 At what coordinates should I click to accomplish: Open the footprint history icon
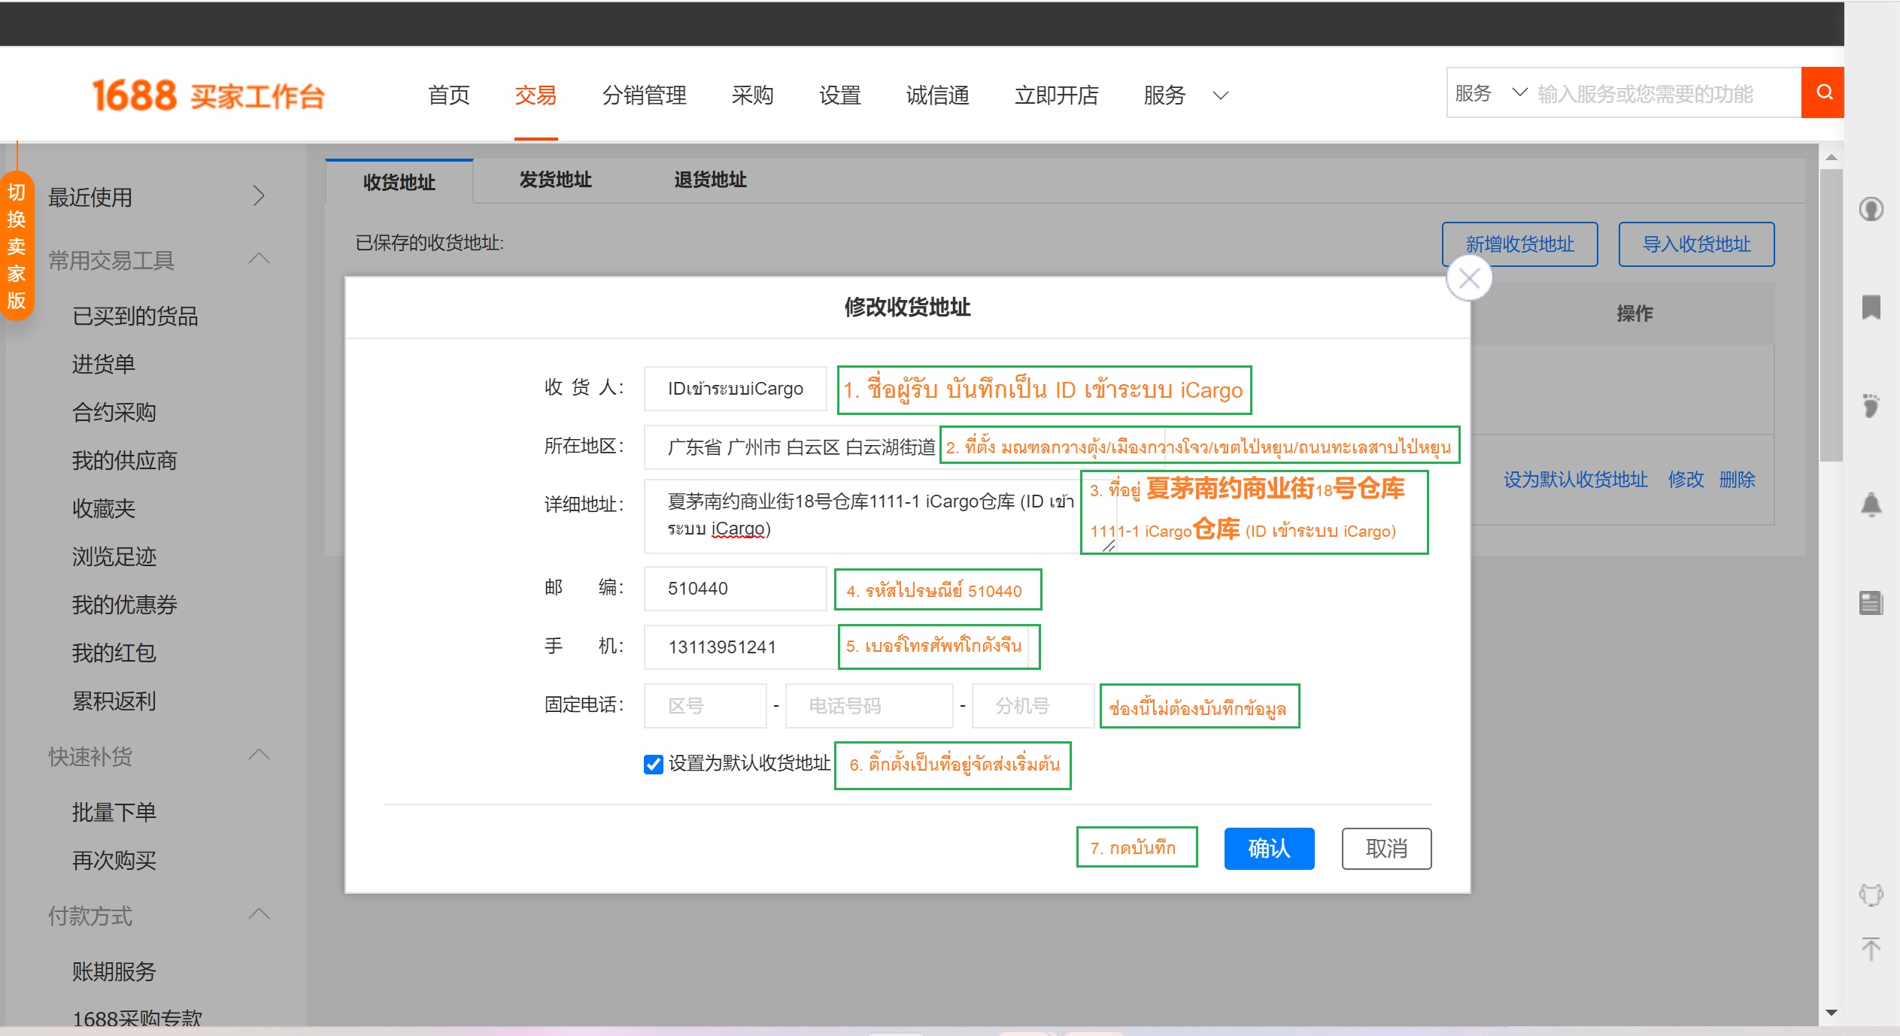1871,405
